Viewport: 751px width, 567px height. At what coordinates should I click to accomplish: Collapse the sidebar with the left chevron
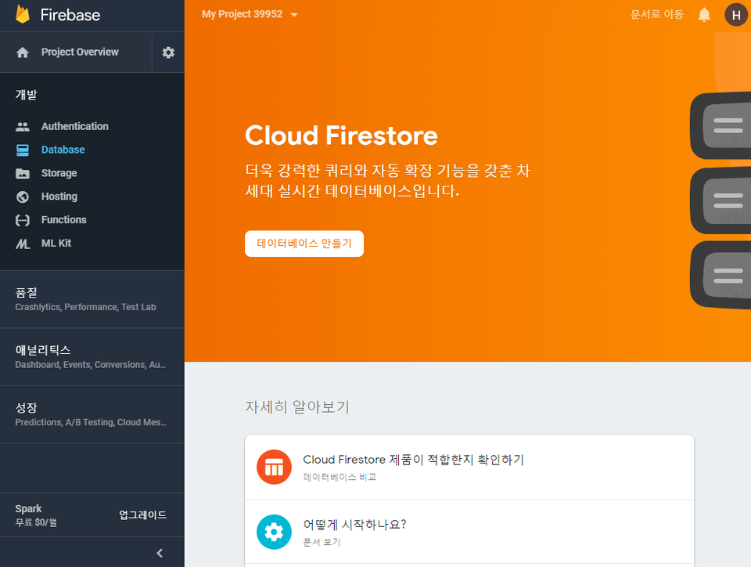point(160,553)
